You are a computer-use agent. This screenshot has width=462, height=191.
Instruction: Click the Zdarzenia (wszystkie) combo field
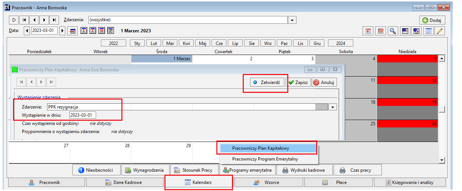(187, 20)
